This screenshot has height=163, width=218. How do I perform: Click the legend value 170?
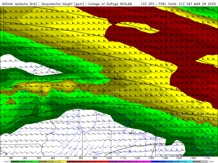click(207, 158)
